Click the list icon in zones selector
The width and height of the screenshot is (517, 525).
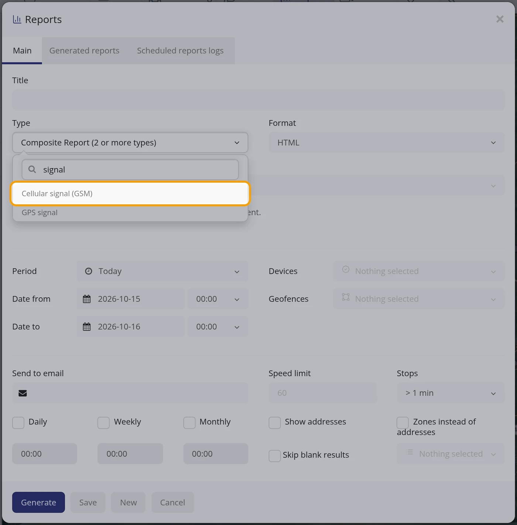click(x=410, y=452)
